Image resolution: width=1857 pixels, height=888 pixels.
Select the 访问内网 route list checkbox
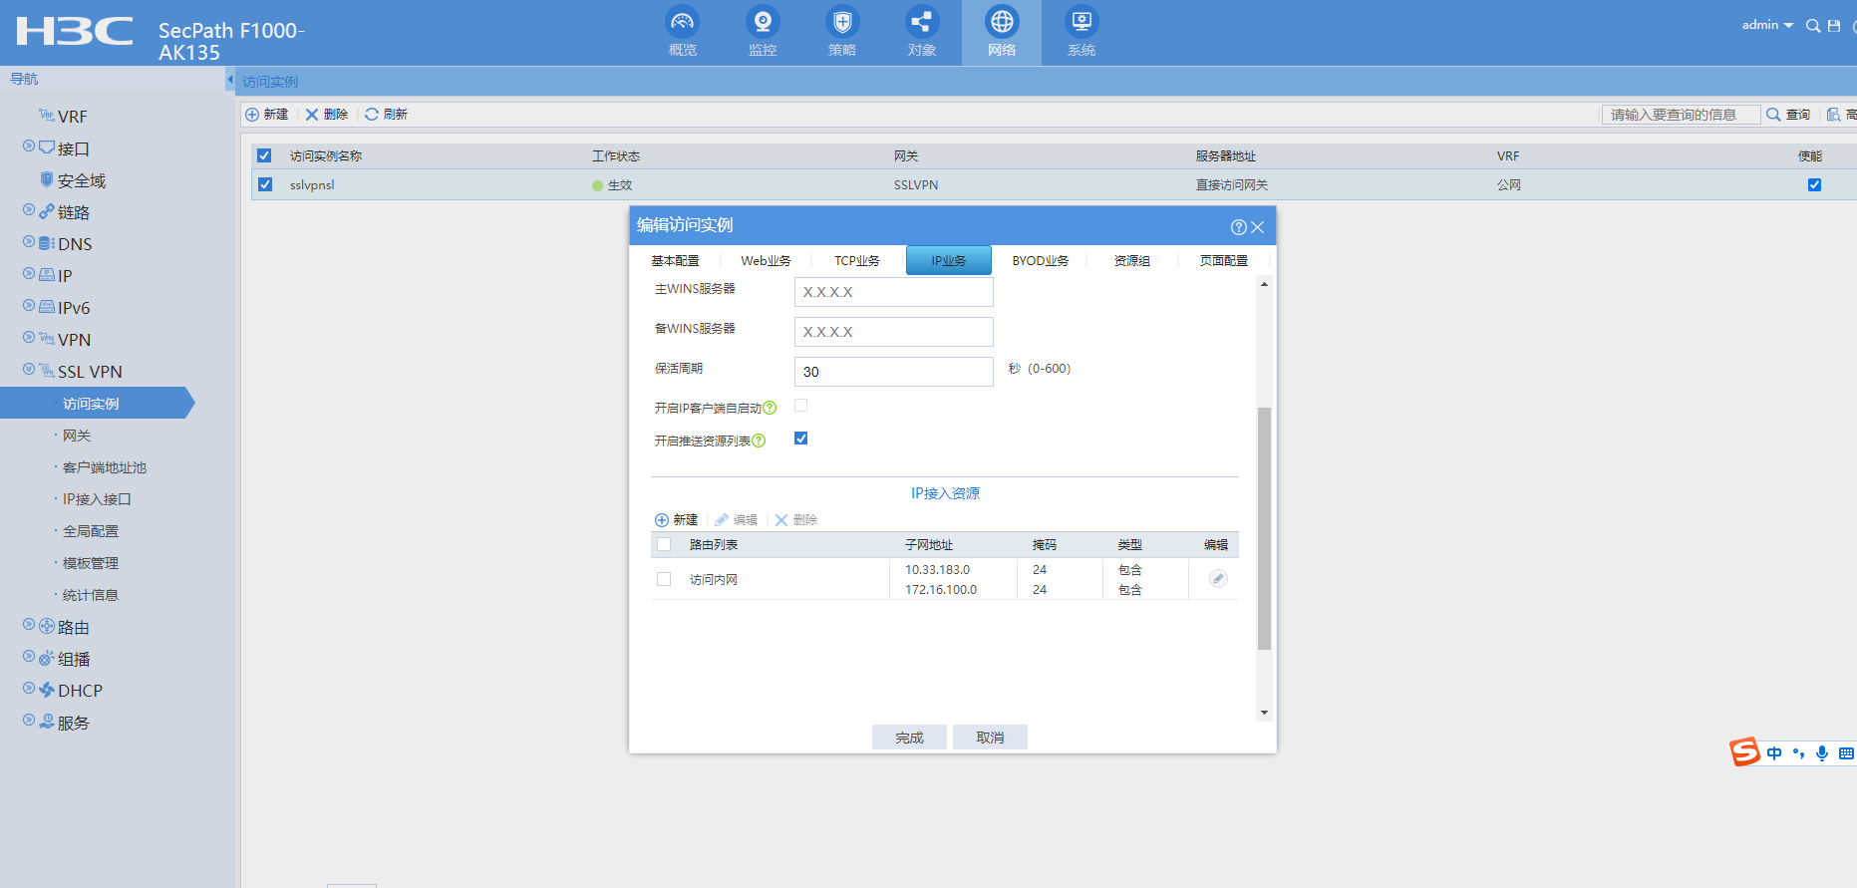coord(664,579)
